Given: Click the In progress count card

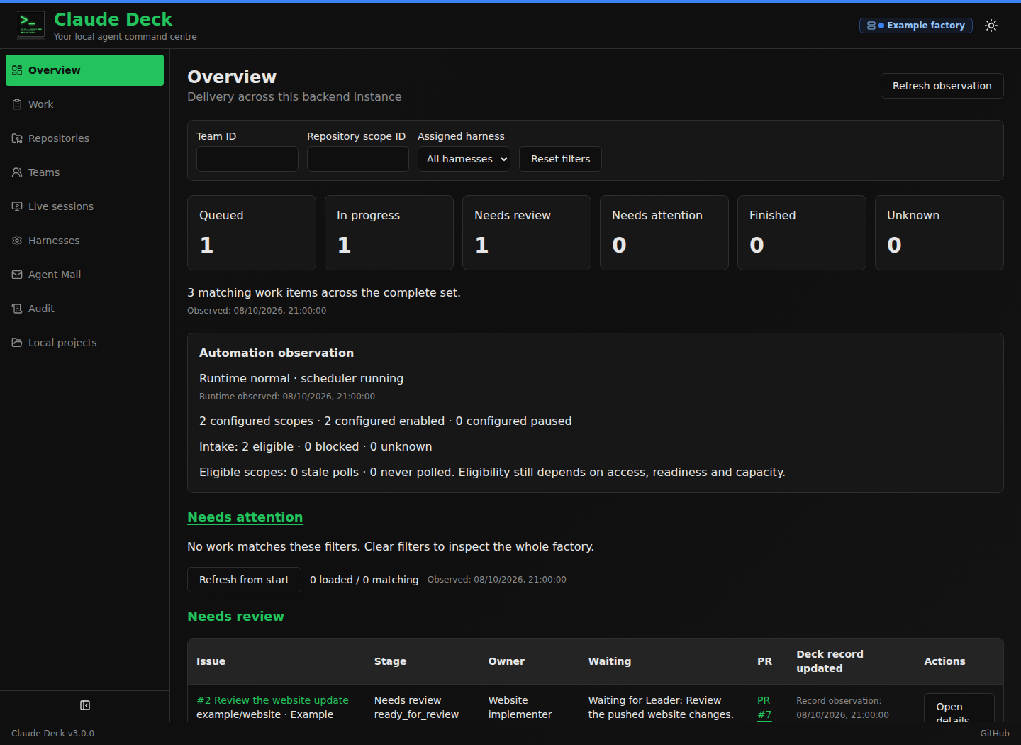Looking at the screenshot, I should 389,233.
